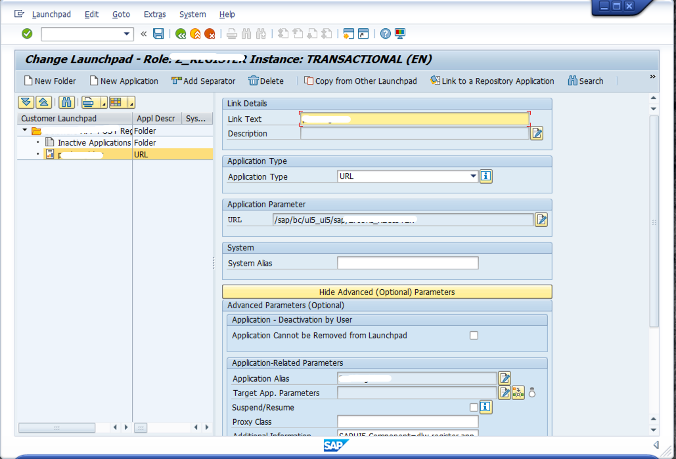Click the Add Separator button

point(204,81)
